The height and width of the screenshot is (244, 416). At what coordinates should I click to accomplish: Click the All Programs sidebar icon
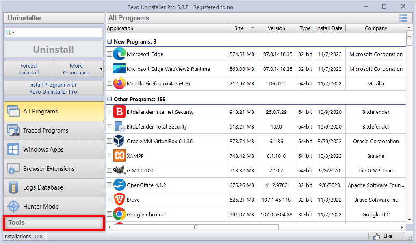(13, 111)
